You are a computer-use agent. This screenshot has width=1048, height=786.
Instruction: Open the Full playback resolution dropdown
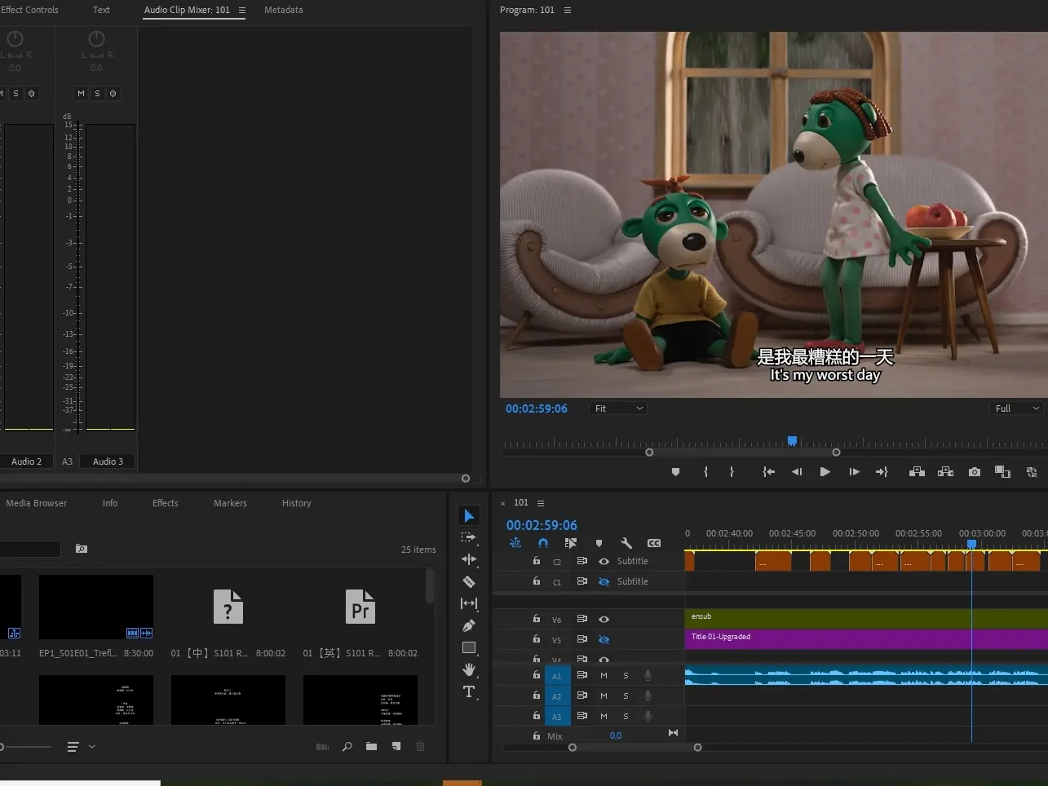[x=1016, y=408]
